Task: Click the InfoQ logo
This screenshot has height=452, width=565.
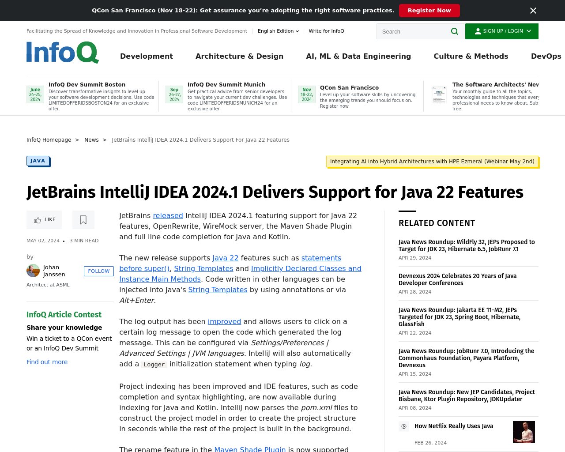Action: [62, 53]
